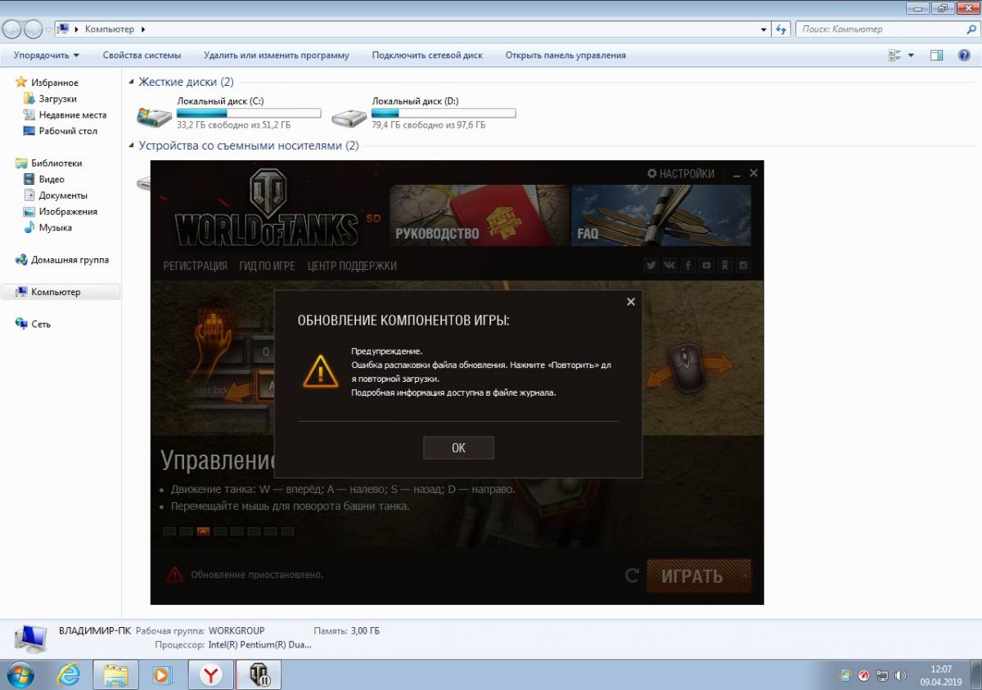The width and height of the screenshot is (982, 690).
Task: Change view with the Explorer view icon
Action: (x=894, y=56)
